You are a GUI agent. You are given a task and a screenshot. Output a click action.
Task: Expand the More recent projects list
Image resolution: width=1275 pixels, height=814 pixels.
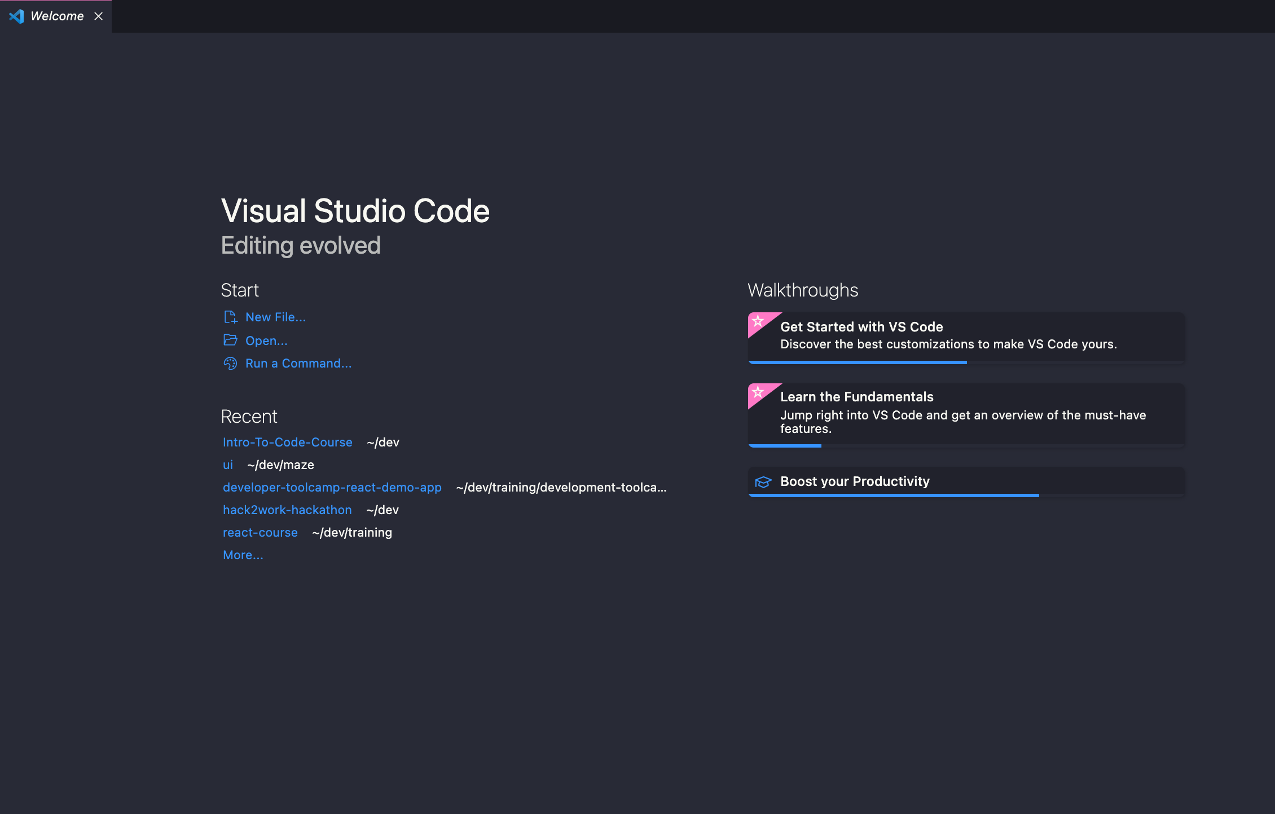pyautogui.click(x=243, y=554)
